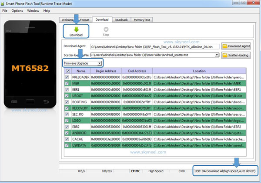Click the SEC_RO name cell
Screen dimensions: 261x183
pyautogui.click(x=81, y=114)
